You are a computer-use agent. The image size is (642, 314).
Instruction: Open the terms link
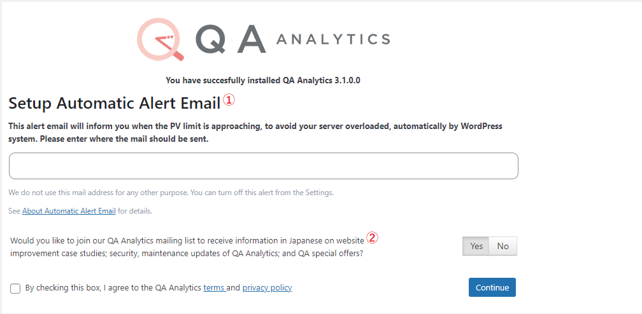[x=214, y=287]
